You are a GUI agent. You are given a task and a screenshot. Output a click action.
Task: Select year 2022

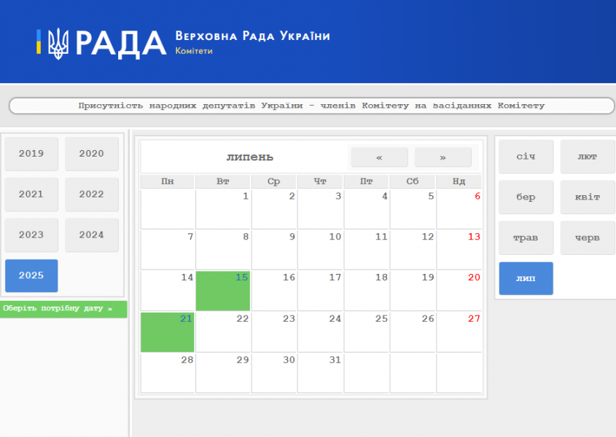pyautogui.click(x=92, y=194)
